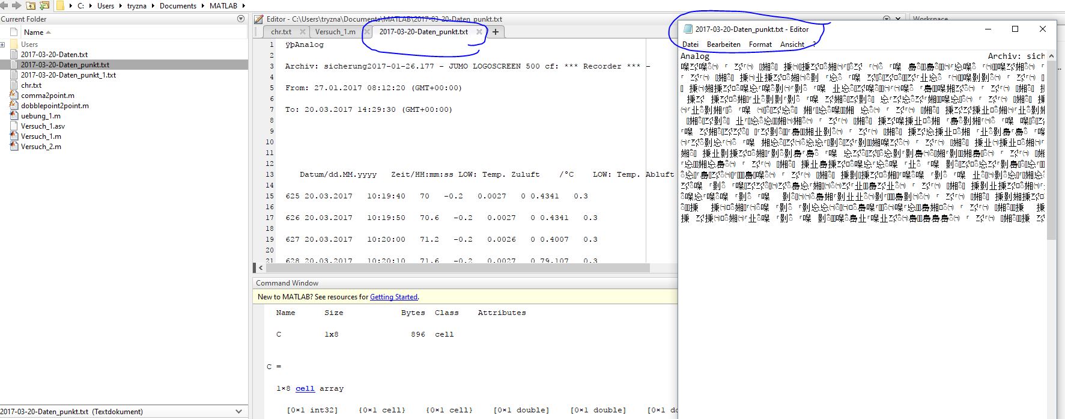
Task: Switch to the Versuch_1.m tab
Action: [335, 32]
